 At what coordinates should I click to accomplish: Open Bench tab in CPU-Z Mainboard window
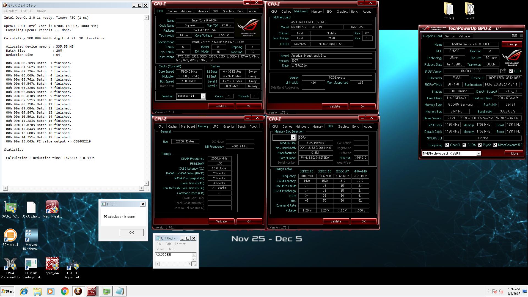[355, 12]
